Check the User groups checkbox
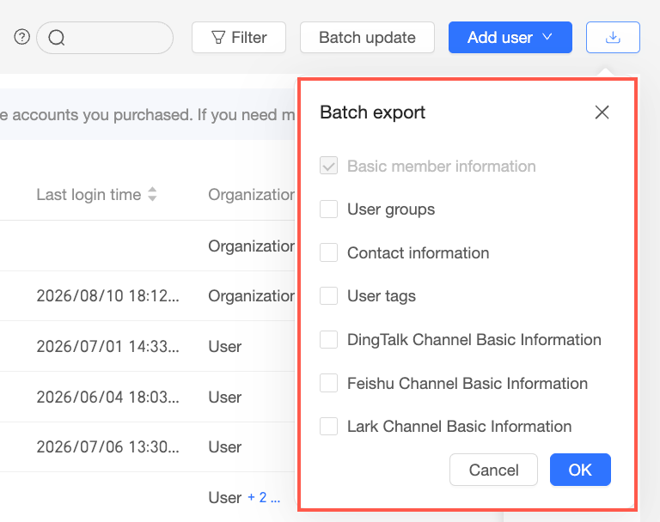660x522 pixels. tap(328, 209)
